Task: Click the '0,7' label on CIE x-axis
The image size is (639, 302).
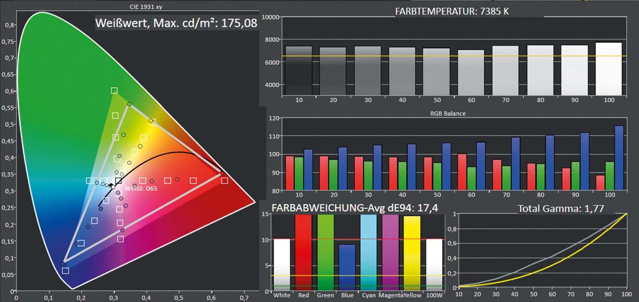Action: click(x=244, y=297)
